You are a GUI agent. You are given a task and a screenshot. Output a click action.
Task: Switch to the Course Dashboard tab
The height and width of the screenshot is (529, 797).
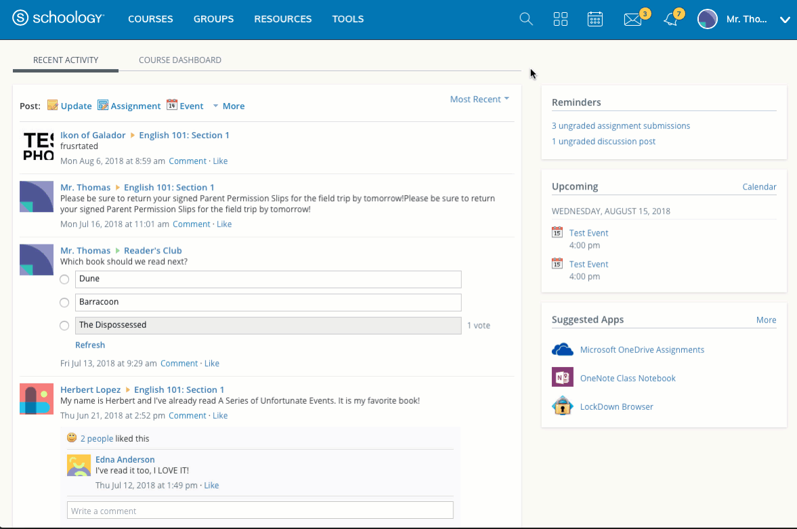(x=180, y=60)
